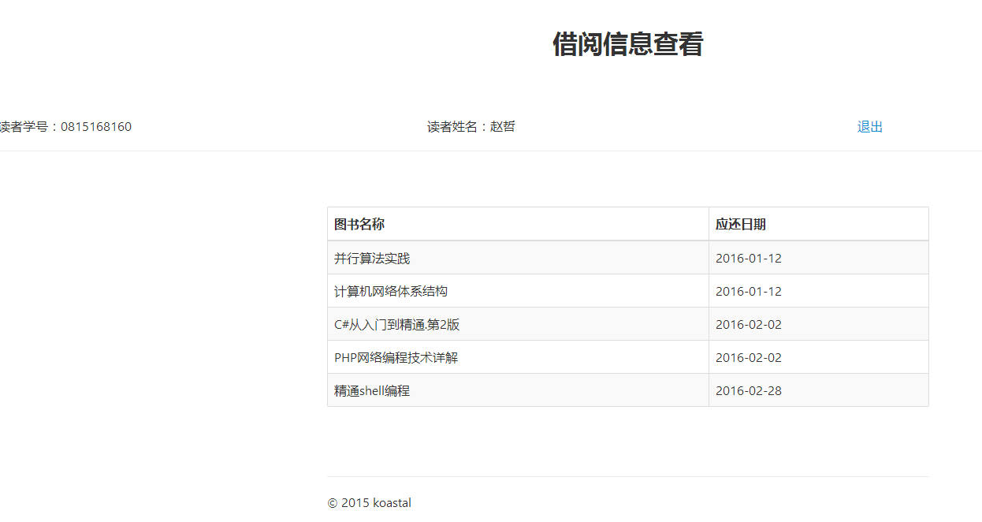This screenshot has width=982, height=522.
Task: Click due date for 计算机网络体系结构
Action: pos(748,292)
